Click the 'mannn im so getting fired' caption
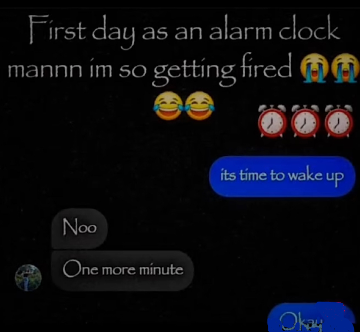 [x=150, y=71]
